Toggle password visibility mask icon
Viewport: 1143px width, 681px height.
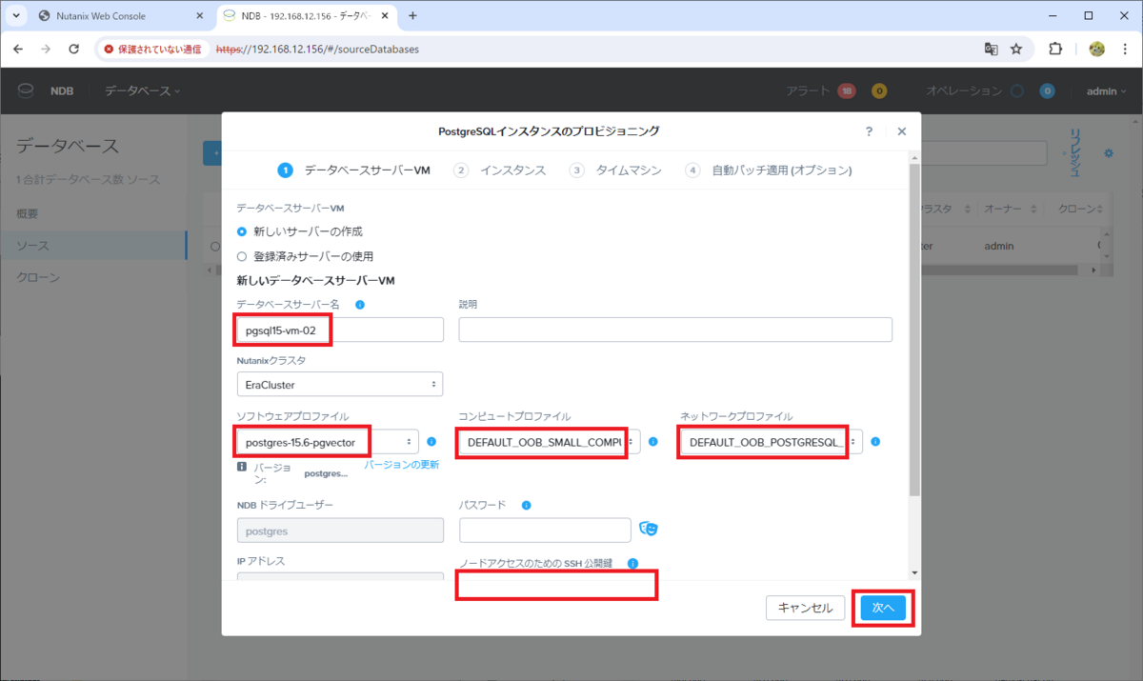649,529
